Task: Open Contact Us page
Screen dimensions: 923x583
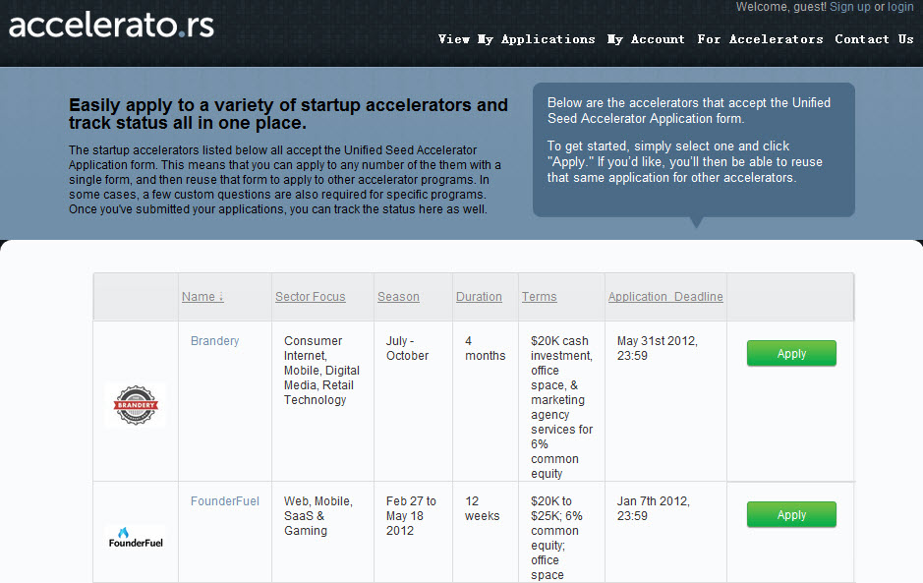Action: [x=874, y=39]
